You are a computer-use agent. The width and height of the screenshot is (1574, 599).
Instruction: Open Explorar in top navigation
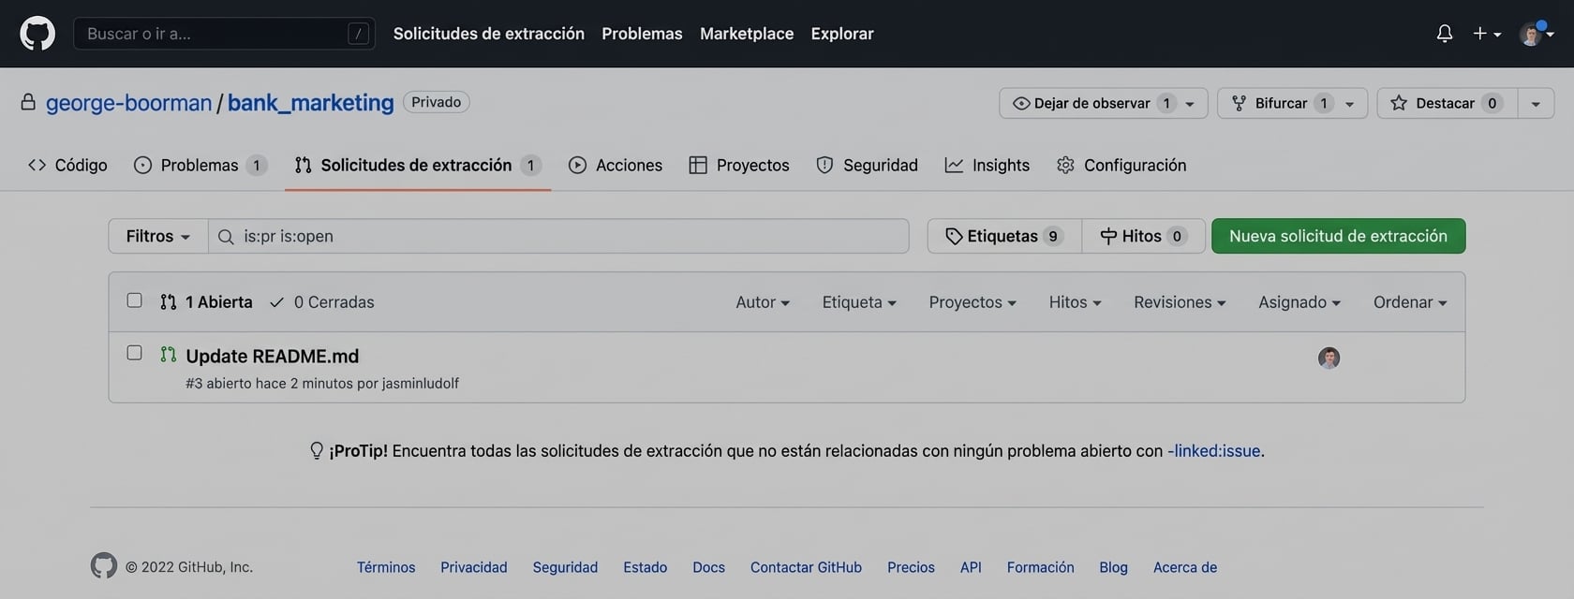(x=842, y=34)
